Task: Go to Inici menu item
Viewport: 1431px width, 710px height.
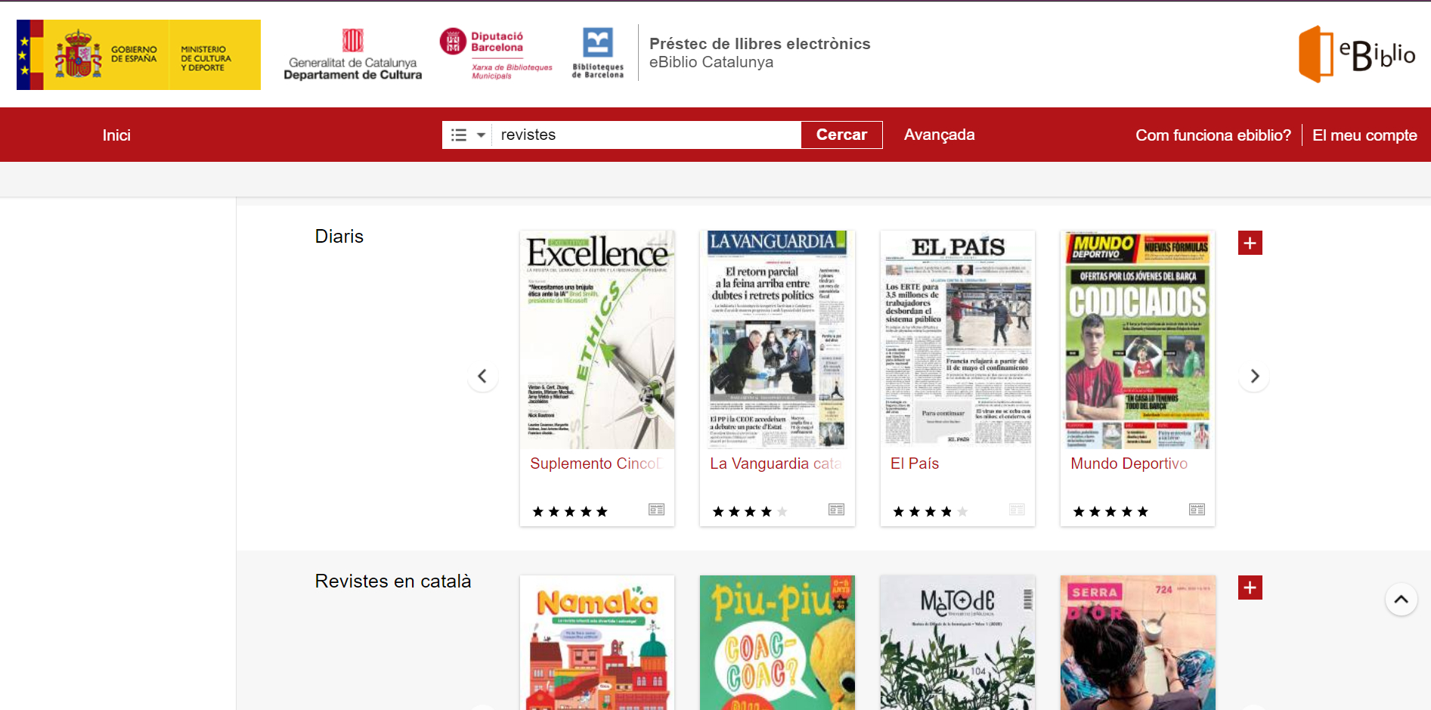Action: [x=116, y=135]
